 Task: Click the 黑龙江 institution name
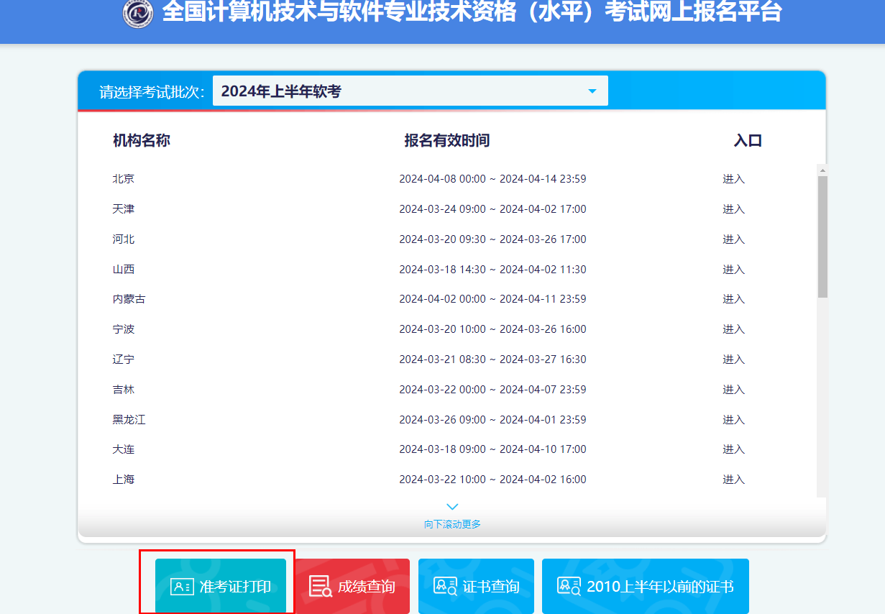click(129, 420)
